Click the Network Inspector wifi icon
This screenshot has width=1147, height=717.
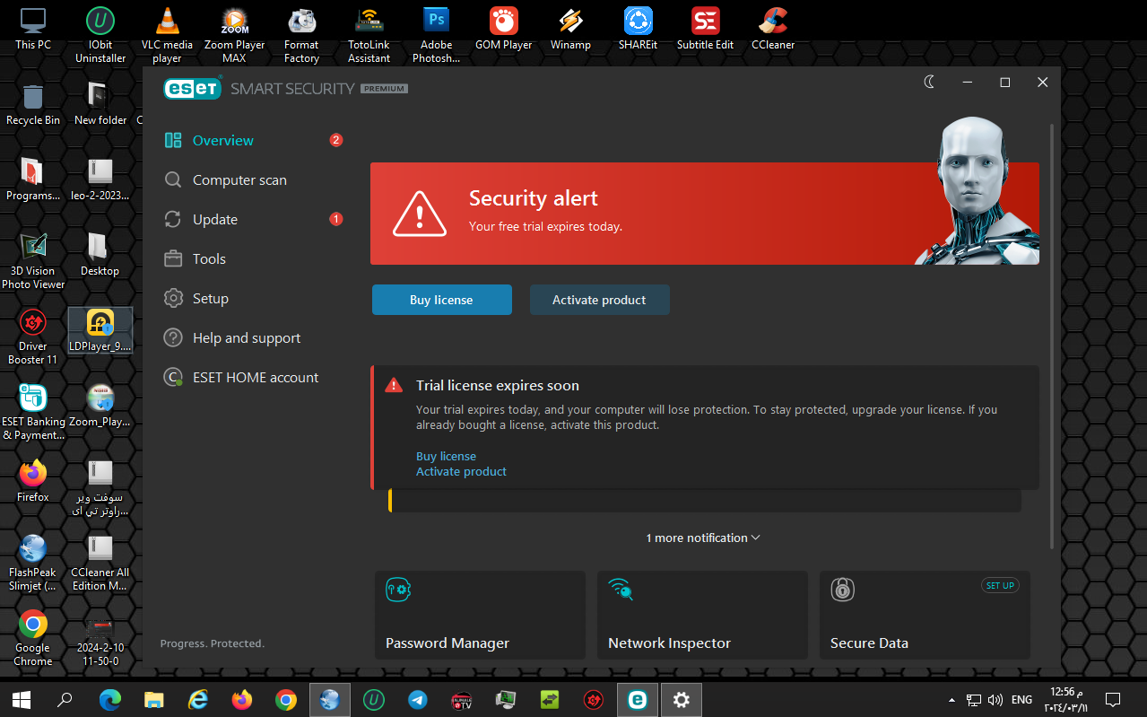[x=621, y=589]
